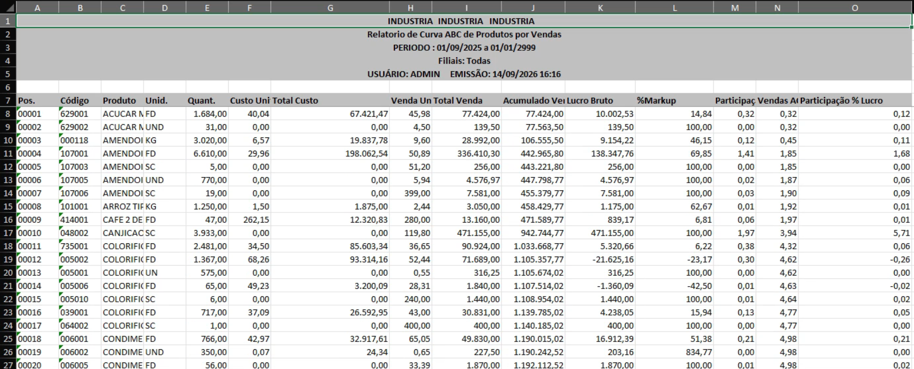Click CAFE 2 DE product cell

click(x=122, y=220)
